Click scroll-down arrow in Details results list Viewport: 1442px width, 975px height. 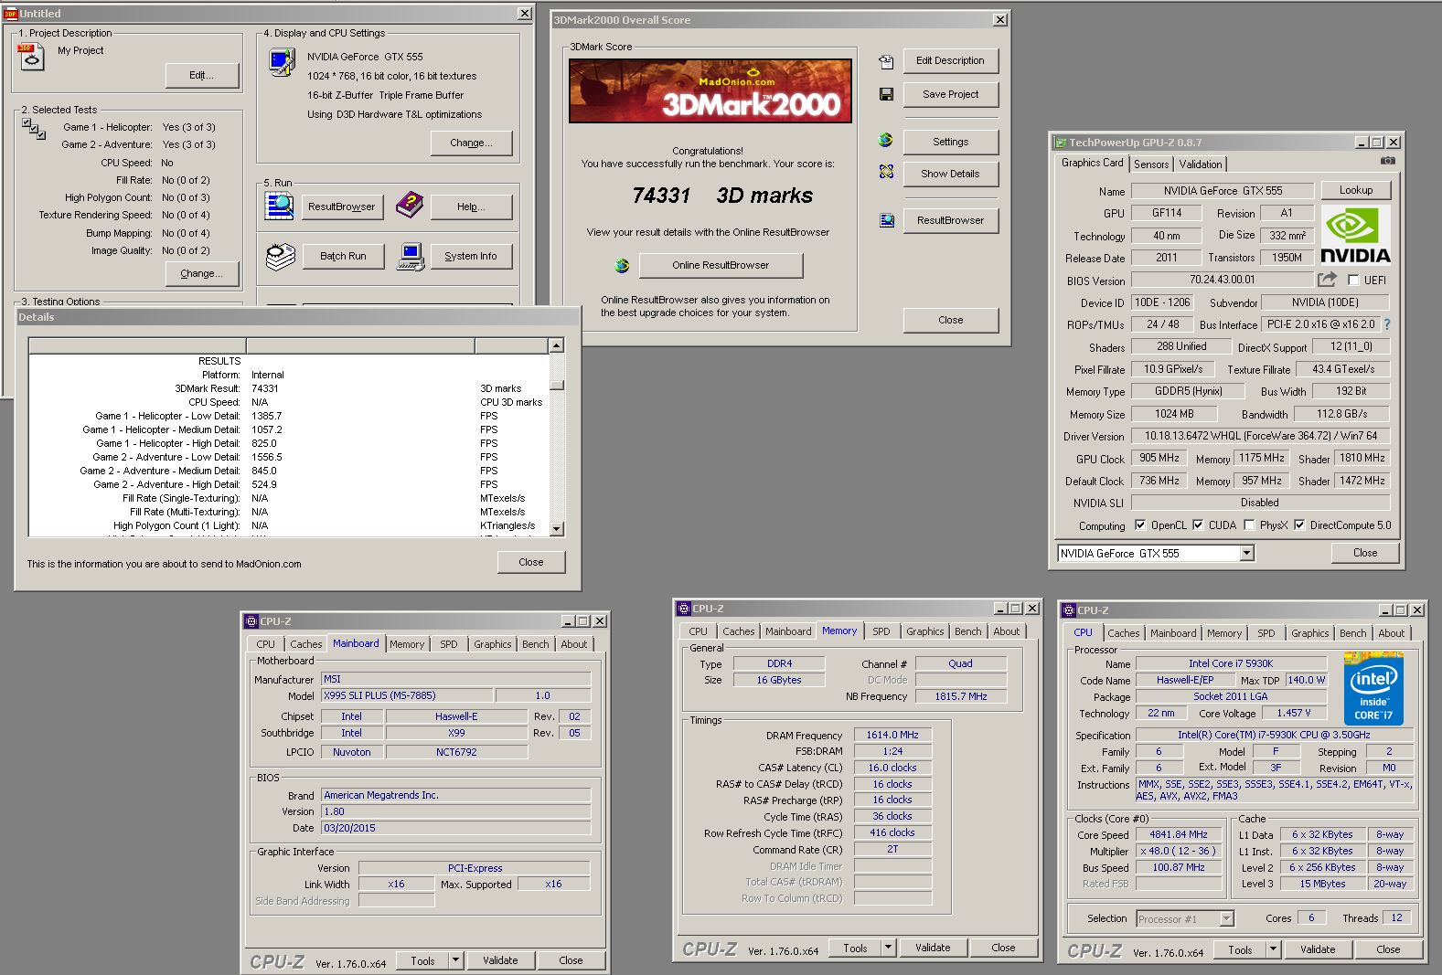[556, 529]
